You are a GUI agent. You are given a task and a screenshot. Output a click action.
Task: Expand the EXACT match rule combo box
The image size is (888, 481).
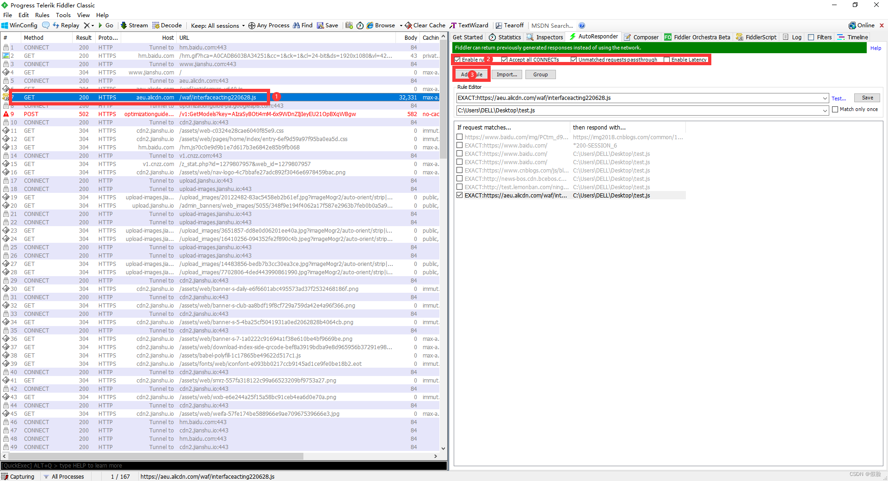tap(825, 98)
